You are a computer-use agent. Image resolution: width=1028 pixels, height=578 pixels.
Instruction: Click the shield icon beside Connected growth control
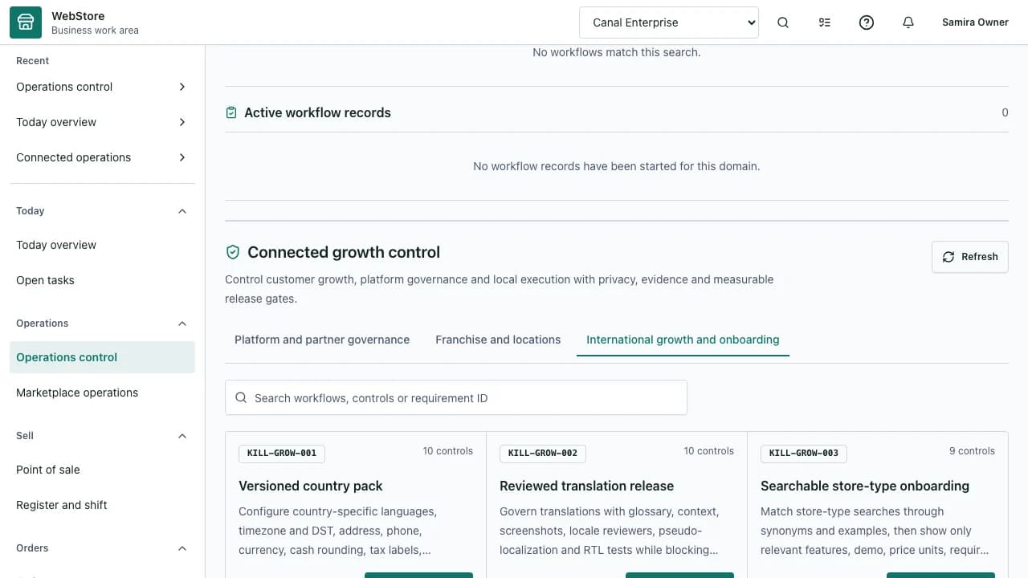[x=233, y=252]
